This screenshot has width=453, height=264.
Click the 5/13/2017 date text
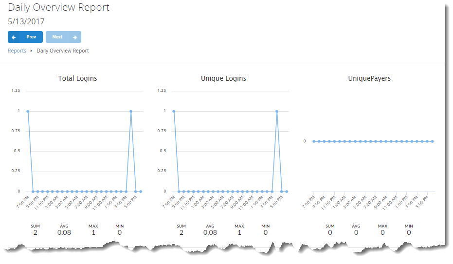click(26, 22)
